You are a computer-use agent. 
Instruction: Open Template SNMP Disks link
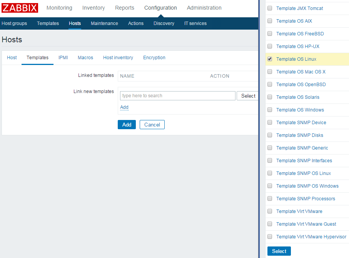[300, 135]
